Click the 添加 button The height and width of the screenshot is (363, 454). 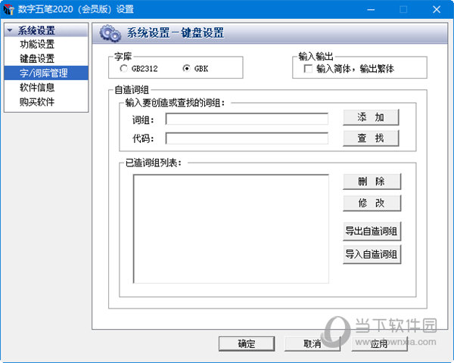pyautogui.click(x=371, y=117)
